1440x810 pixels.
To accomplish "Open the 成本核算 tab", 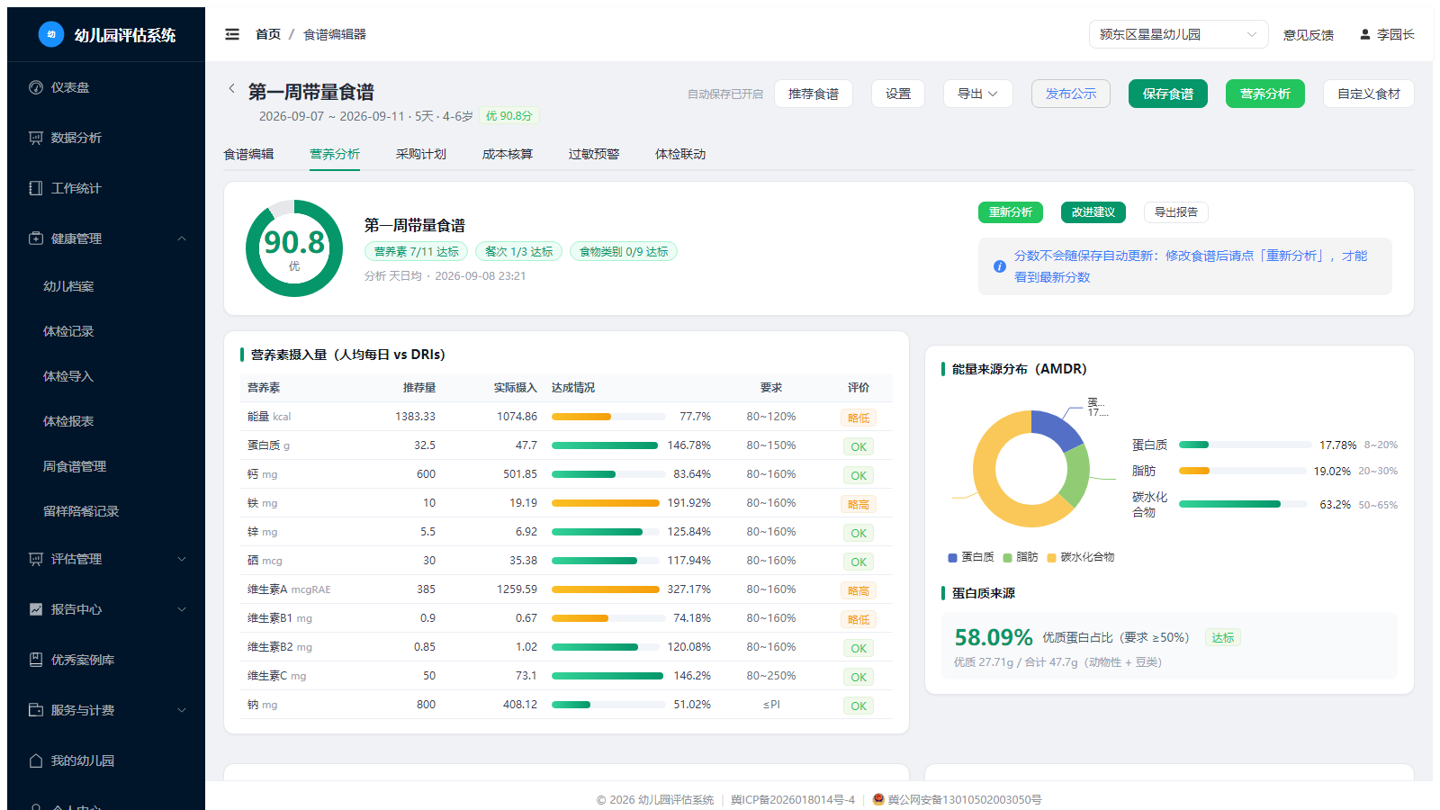I will pos(508,154).
